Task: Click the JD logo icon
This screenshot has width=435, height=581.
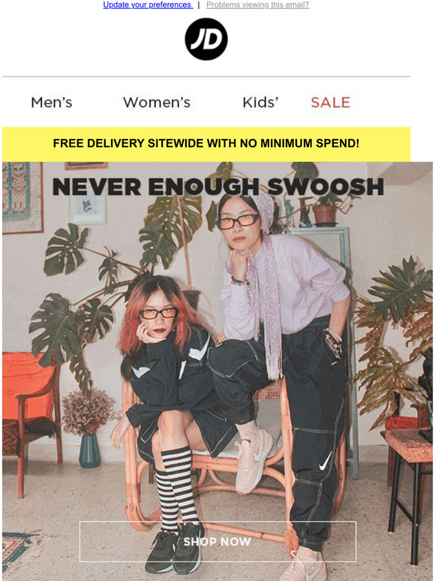Action: (206, 39)
